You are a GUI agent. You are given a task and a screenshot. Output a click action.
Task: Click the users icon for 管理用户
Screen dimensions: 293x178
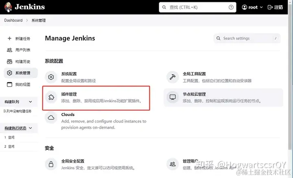[x=173, y=164]
